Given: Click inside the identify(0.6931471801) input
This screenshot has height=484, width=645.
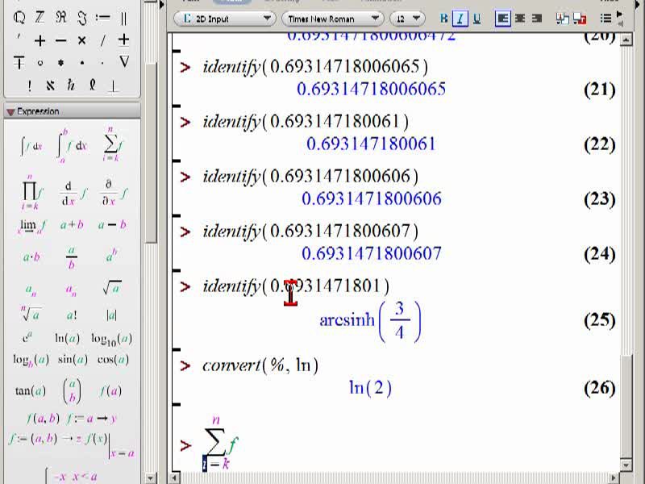Looking at the screenshot, I should (295, 286).
